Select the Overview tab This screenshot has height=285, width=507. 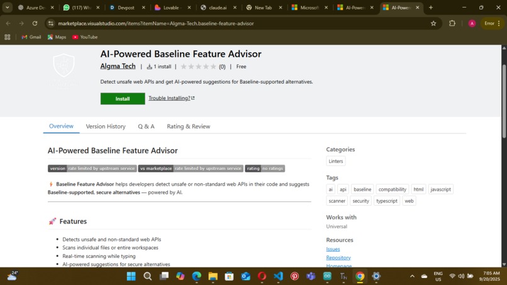click(61, 126)
